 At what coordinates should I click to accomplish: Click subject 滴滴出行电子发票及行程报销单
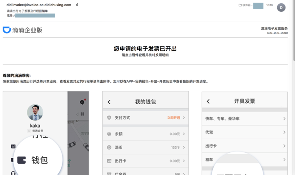(27, 11)
